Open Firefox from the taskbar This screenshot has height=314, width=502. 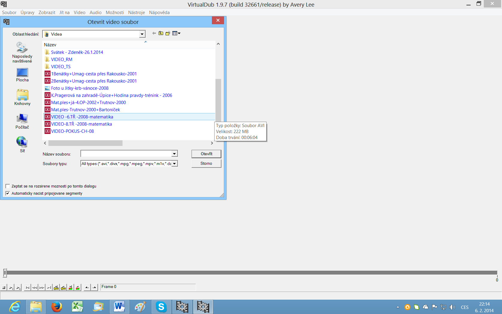[56, 307]
